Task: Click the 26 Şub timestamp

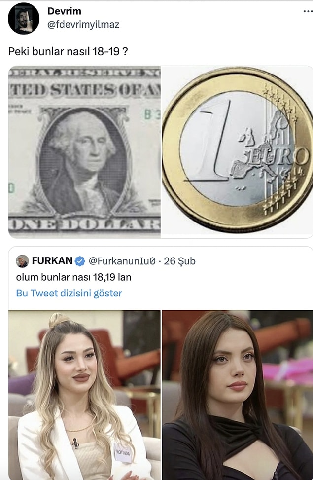Action: (179, 261)
